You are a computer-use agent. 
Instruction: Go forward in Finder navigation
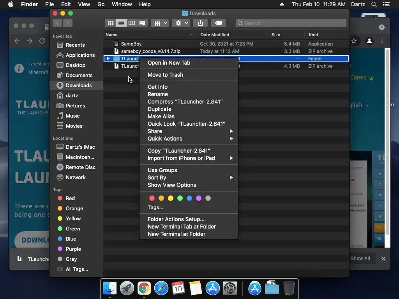click(x=67, y=23)
